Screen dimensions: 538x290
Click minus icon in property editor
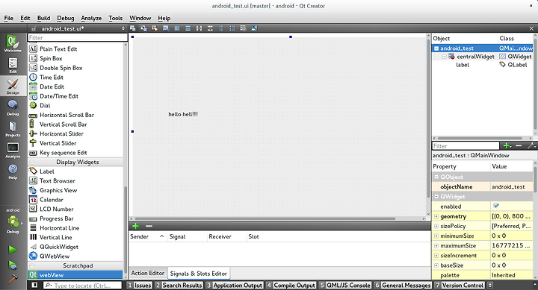519,146
